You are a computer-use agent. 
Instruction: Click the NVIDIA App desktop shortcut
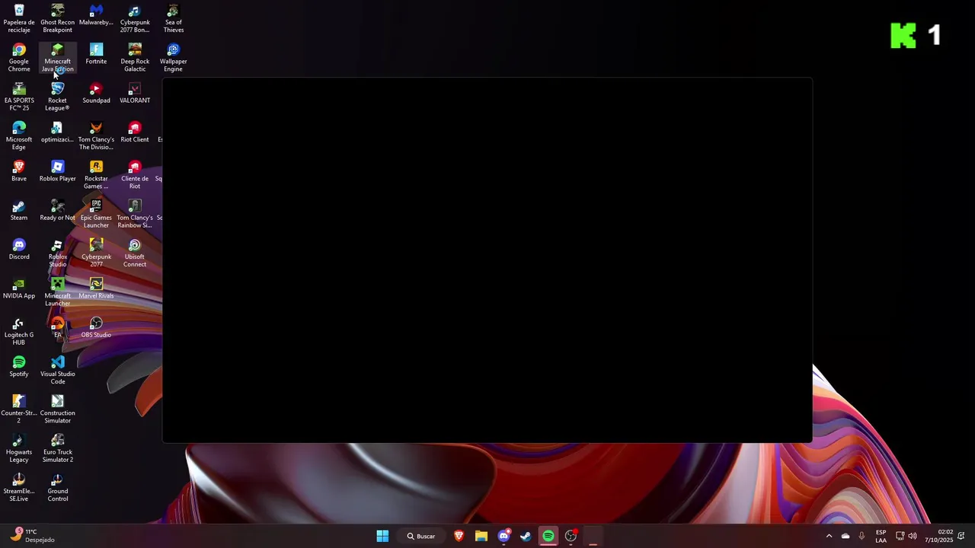[19, 288]
